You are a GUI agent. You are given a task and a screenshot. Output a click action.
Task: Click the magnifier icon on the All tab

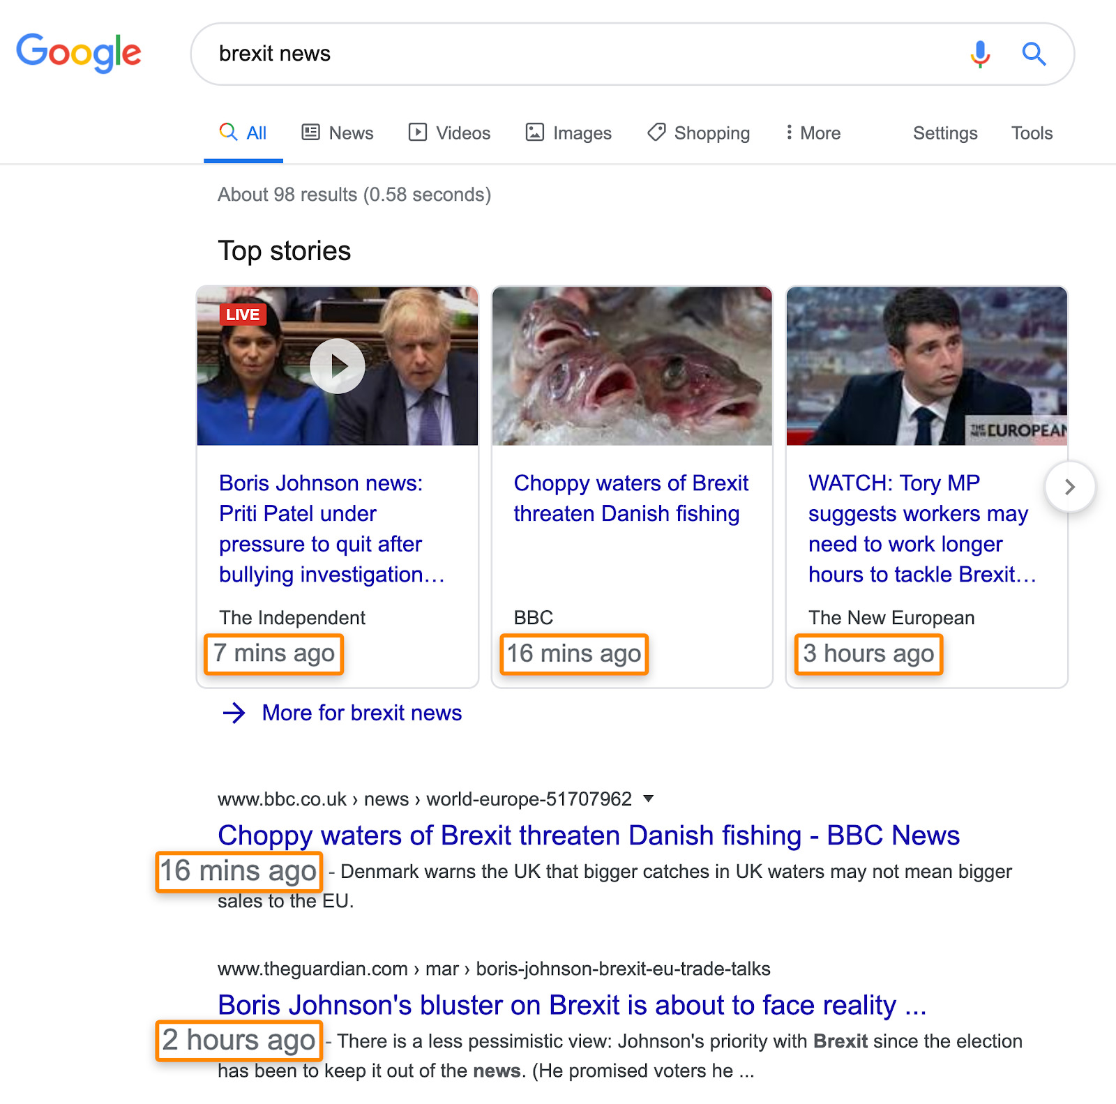[x=228, y=132]
